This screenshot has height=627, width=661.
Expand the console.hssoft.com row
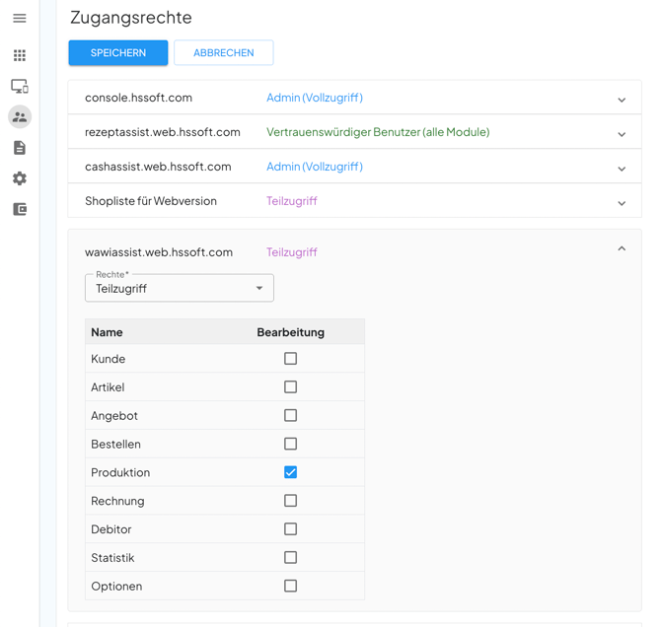tap(622, 100)
